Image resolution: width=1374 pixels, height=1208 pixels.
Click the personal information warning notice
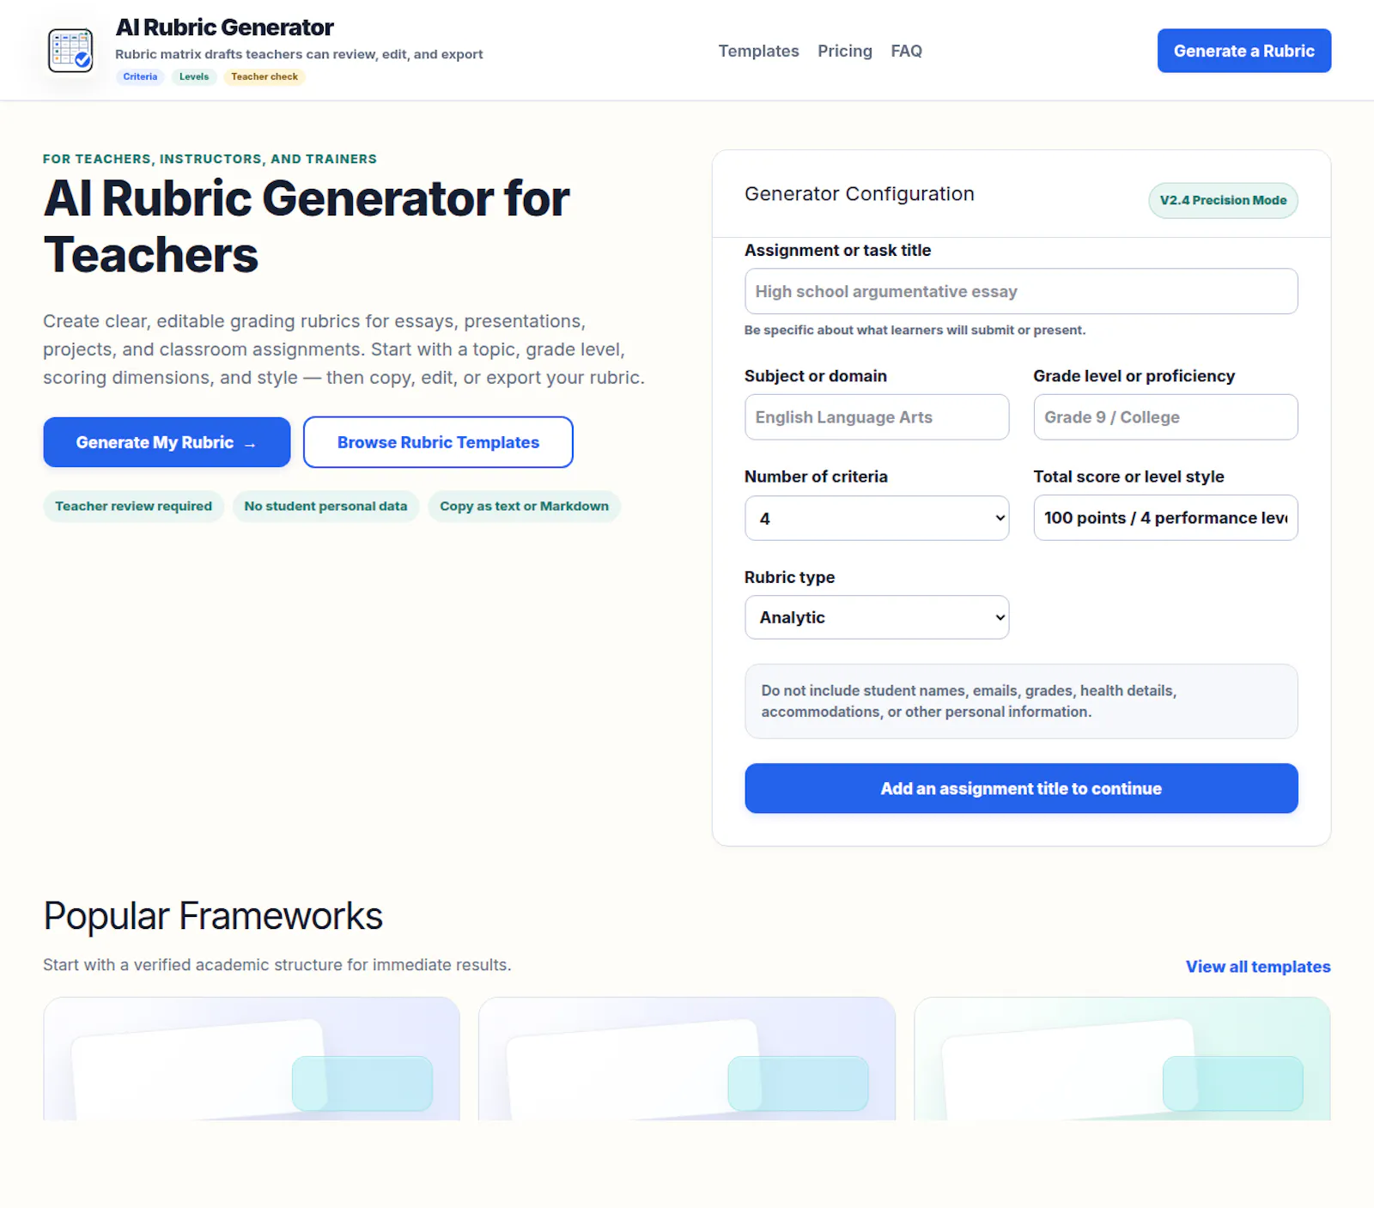1021,701
